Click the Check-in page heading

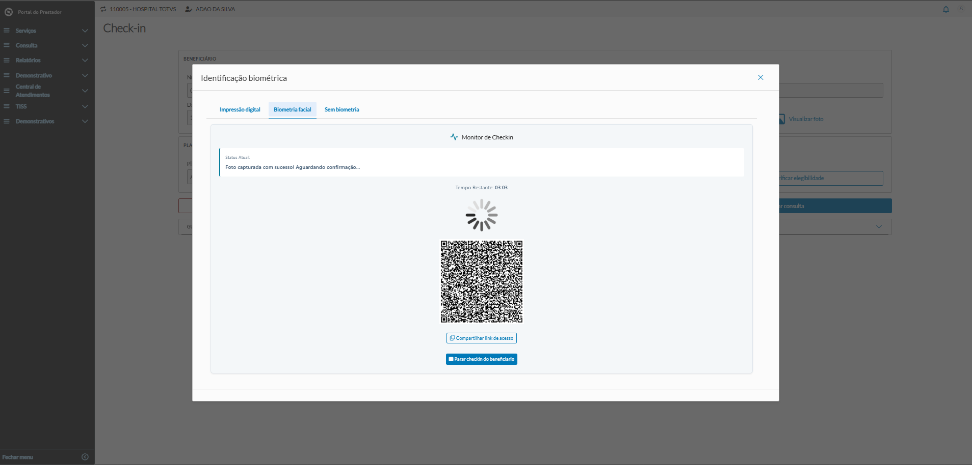point(124,28)
